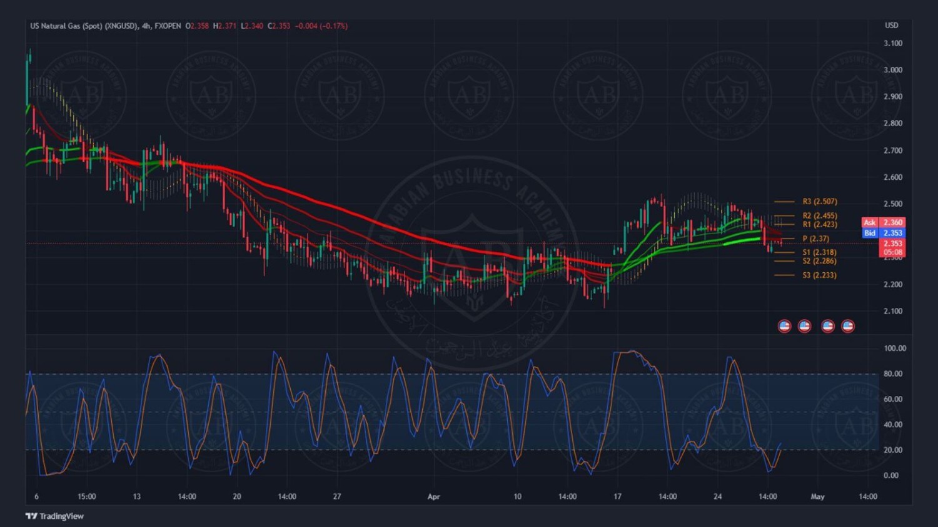
Task: Click the open value O2.358 in header
Action: click(x=197, y=26)
